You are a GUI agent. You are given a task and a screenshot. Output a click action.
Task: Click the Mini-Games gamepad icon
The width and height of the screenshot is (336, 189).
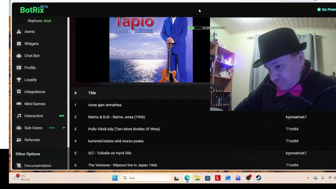coord(19,104)
